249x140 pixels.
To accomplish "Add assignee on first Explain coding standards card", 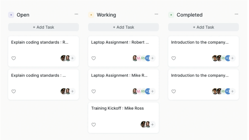I will point(72,58).
